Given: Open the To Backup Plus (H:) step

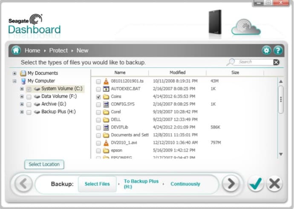Looking at the screenshot, I should click(141, 184).
